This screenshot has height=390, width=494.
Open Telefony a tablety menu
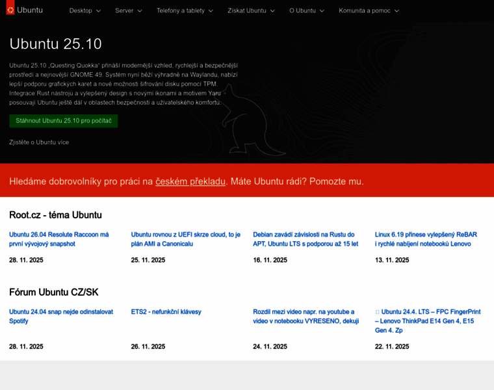coord(185,10)
